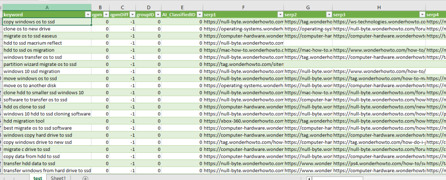This screenshot has height=180, width=446.
Task: Select column E header
Action: click(182, 7)
